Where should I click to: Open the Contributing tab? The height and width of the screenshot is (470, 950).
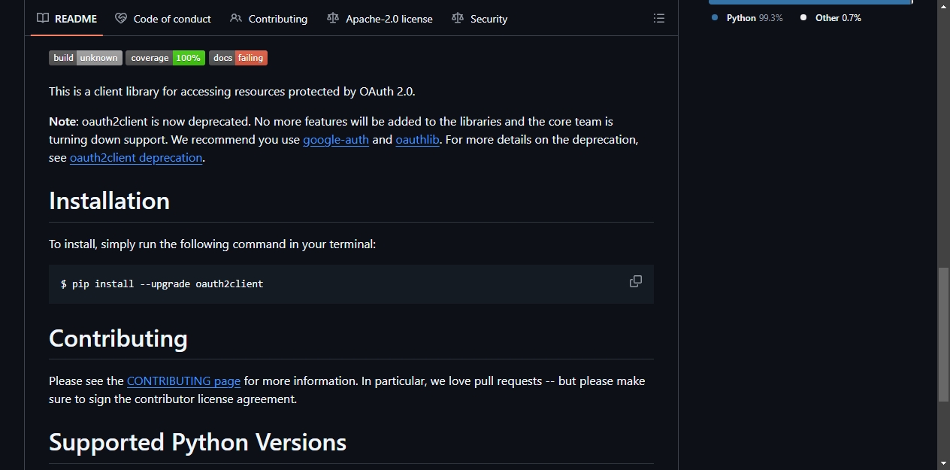268,18
